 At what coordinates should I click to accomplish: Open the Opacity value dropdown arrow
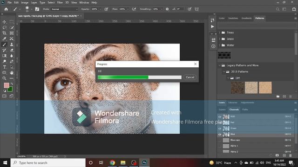[x=100, y=9]
